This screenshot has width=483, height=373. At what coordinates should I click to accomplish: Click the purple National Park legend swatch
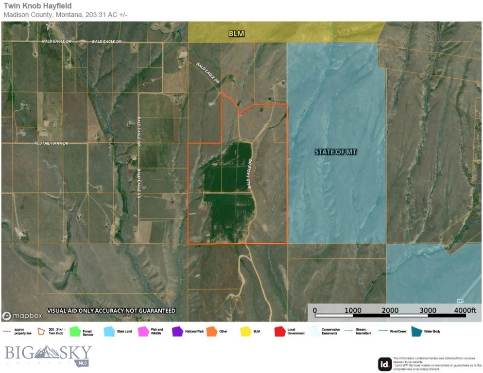[177, 332]
